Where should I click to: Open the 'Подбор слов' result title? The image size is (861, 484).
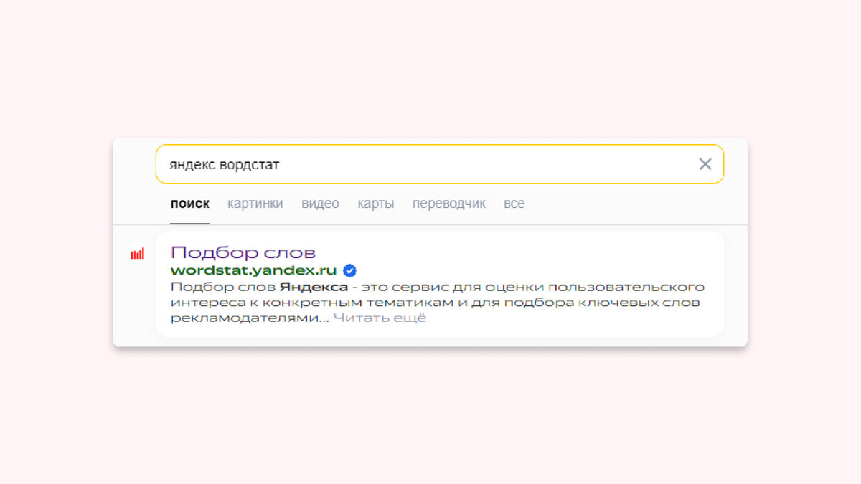pyautogui.click(x=243, y=252)
